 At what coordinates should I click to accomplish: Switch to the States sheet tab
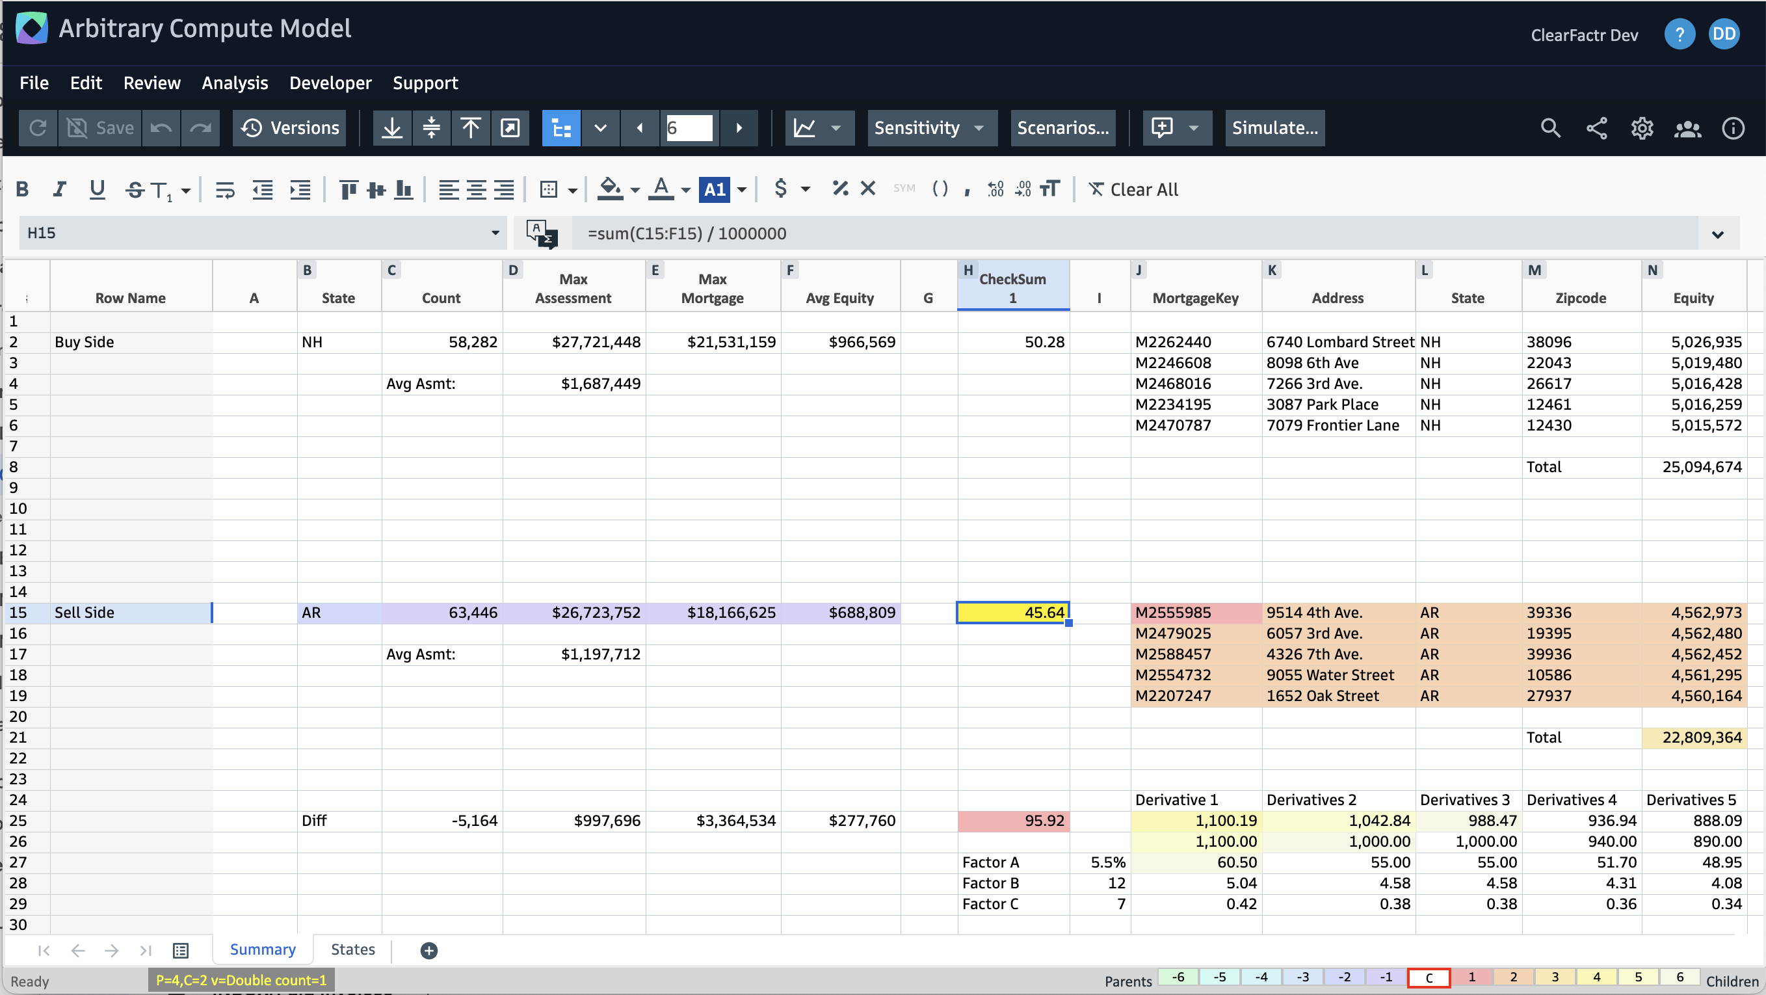coord(352,949)
